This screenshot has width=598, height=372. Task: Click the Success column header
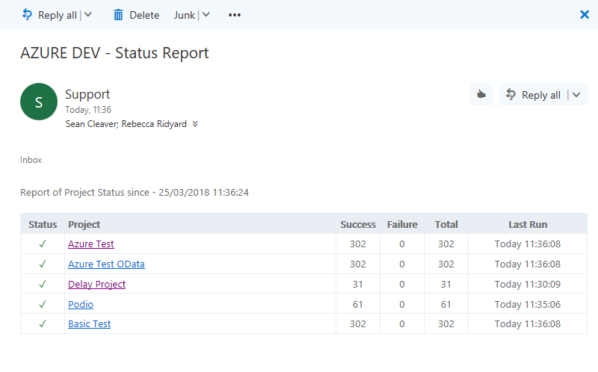tap(358, 225)
